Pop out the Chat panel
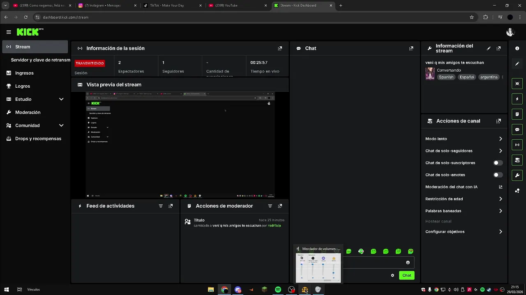Viewport: 526px width, 295px height. pyautogui.click(x=411, y=48)
